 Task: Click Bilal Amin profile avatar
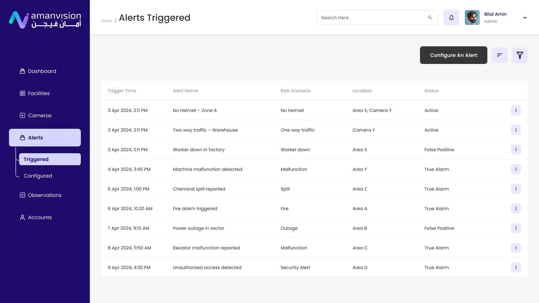coord(472,18)
